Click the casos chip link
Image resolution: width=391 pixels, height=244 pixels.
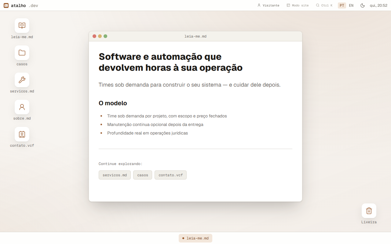(x=143, y=175)
